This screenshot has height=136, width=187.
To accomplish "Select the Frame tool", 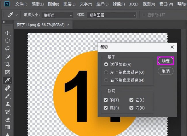I will (x=7, y=72).
